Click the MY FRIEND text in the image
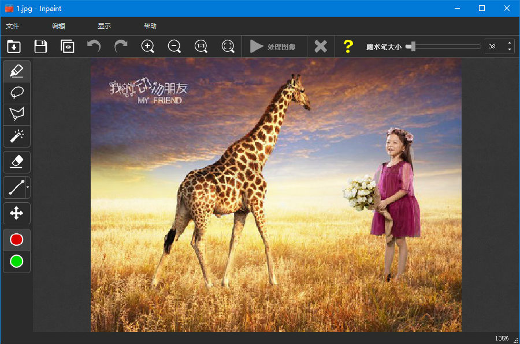Screen dimensions: 520x344 point(160,100)
